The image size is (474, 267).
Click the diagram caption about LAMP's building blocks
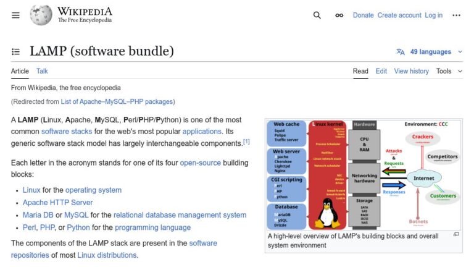tap(353, 240)
